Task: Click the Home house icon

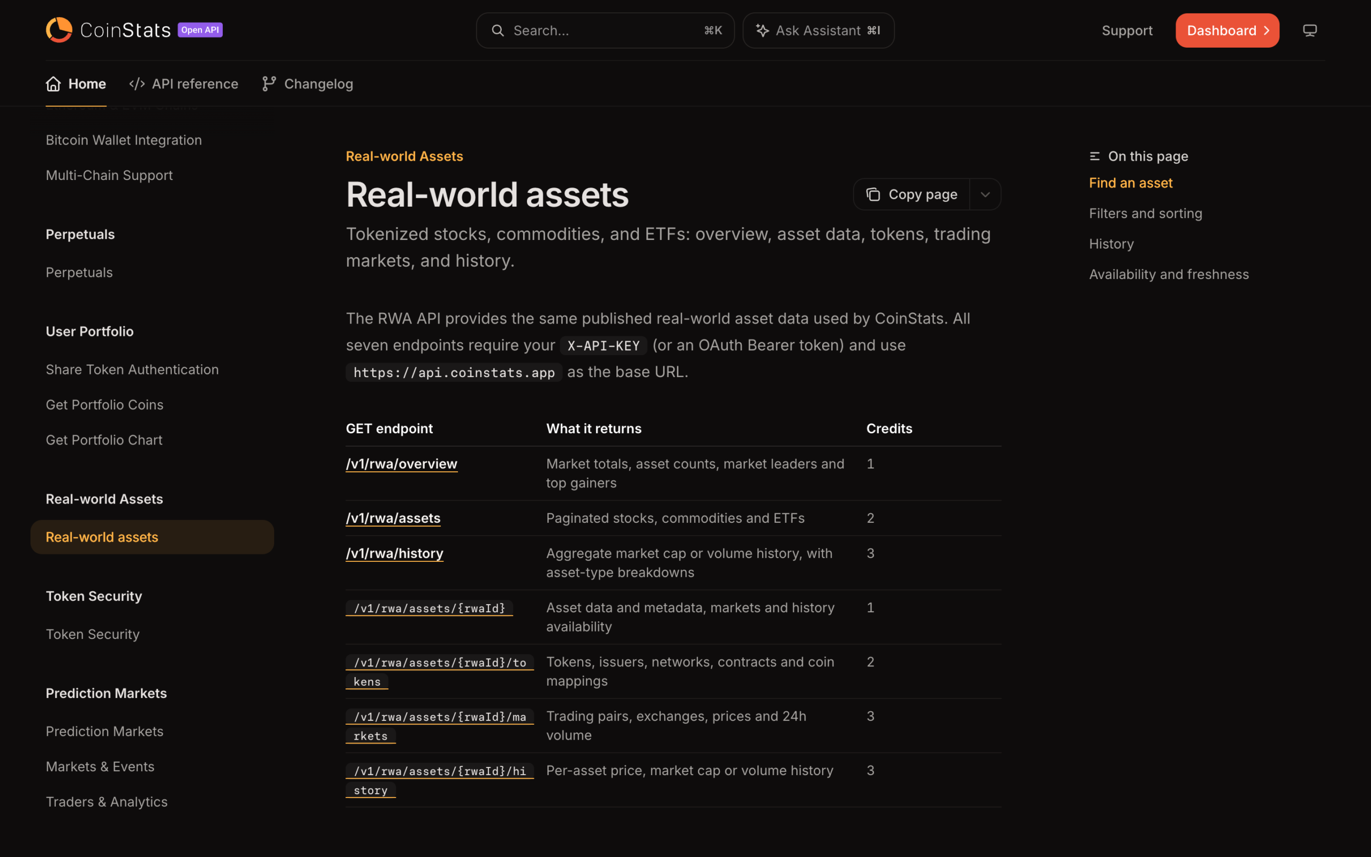Action: coord(53,84)
